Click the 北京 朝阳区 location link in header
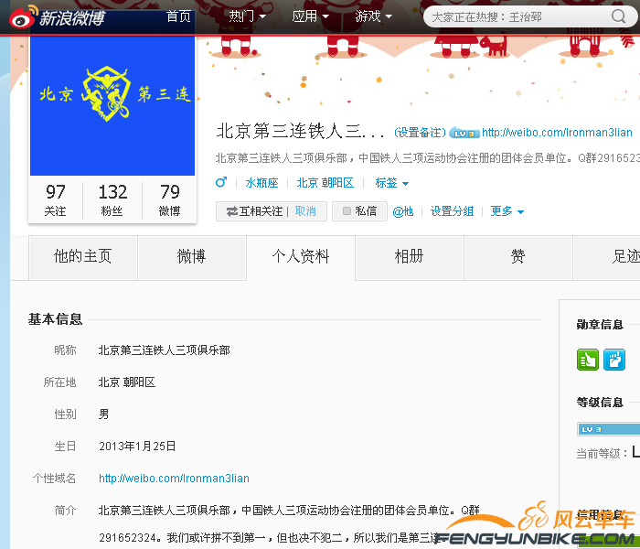640x549 pixels. pos(325,183)
